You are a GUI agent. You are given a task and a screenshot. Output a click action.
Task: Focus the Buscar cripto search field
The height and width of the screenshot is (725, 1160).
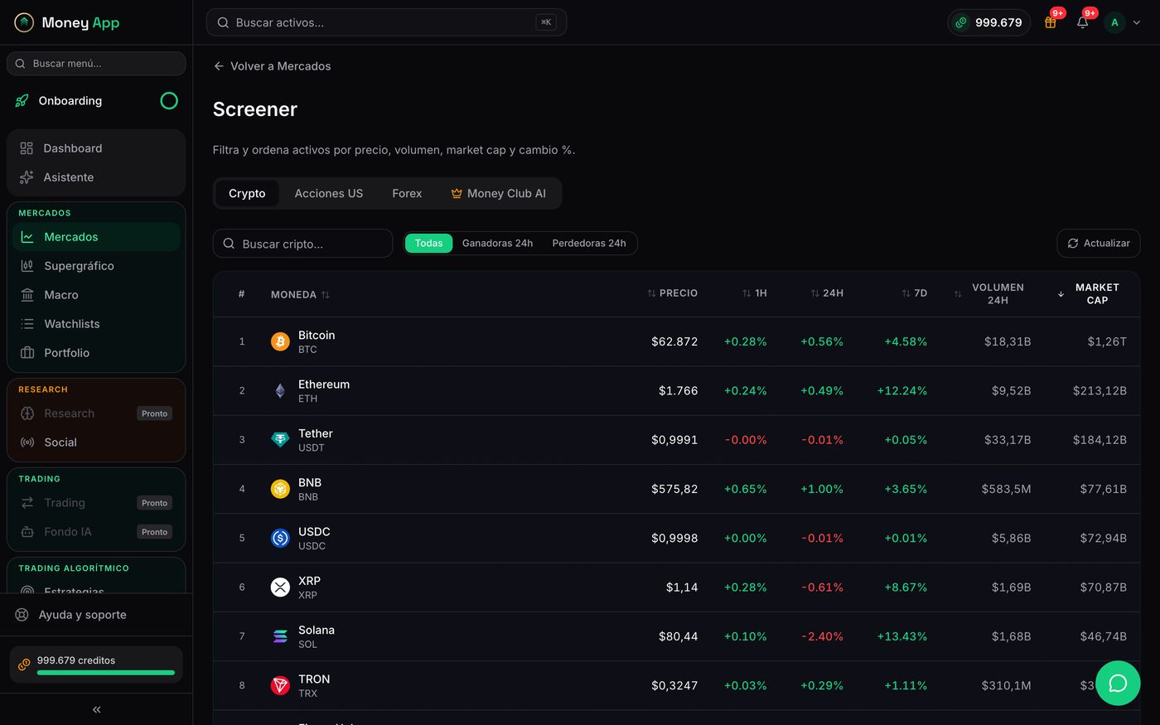click(x=302, y=244)
